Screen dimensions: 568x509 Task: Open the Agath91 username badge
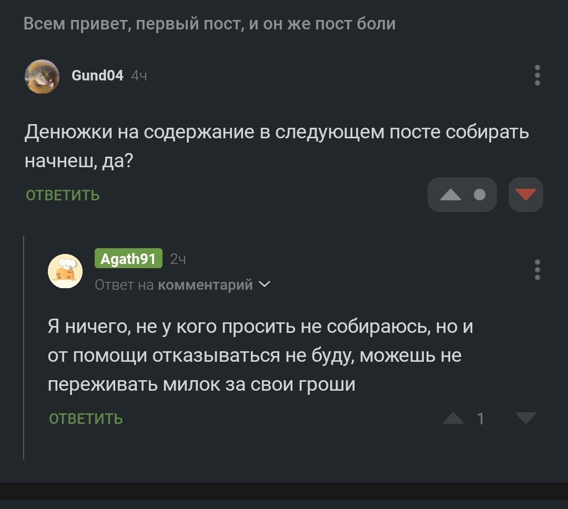pyautogui.click(x=128, y=259)
